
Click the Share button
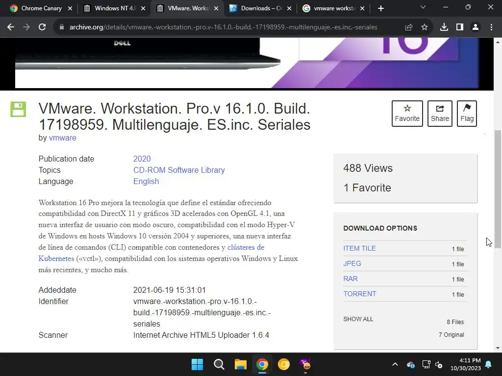[440, 114]
